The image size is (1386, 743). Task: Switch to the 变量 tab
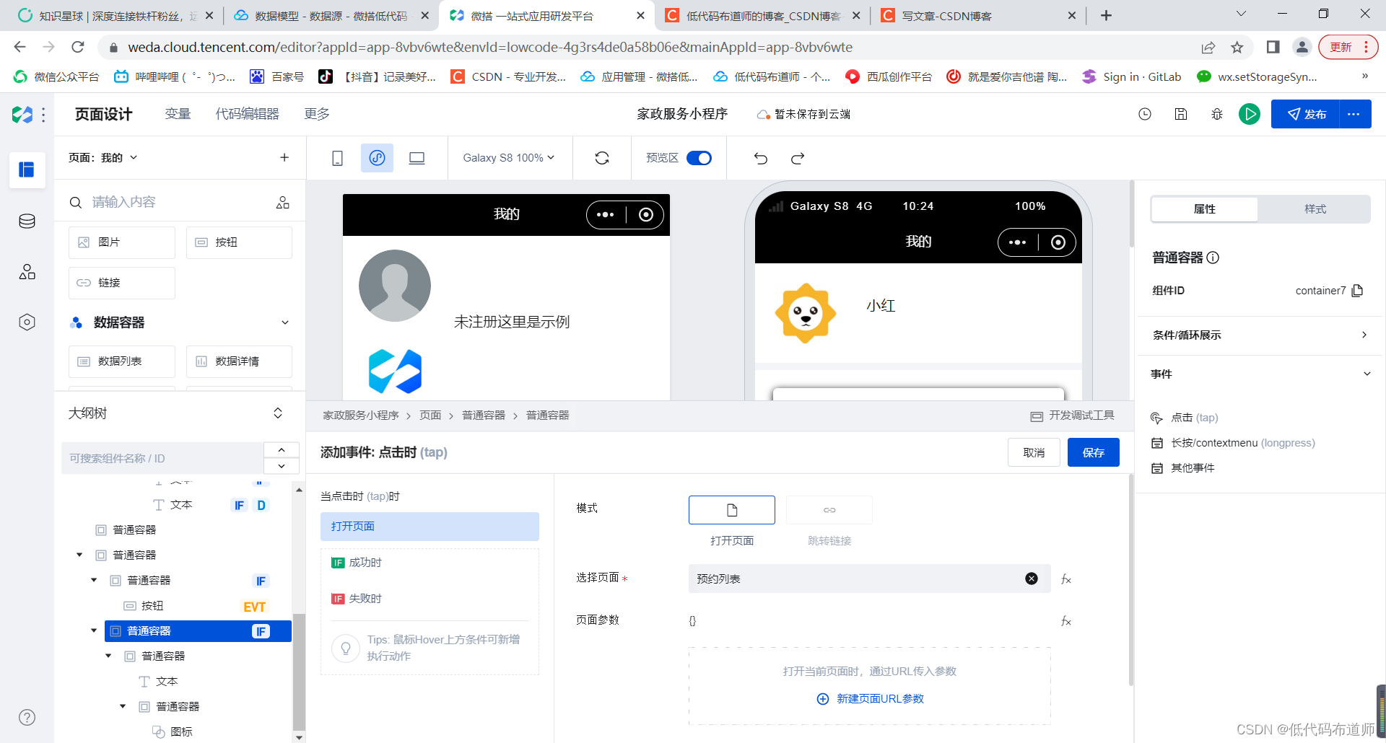tap(178, 114)
